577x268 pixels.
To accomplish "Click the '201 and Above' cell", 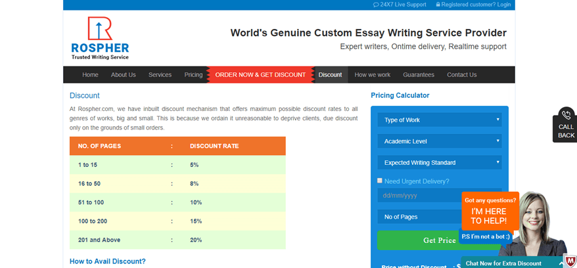I will click(x=99, y=240).
